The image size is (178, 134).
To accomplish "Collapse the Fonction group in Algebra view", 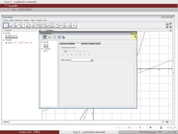I will coord(4,40).
